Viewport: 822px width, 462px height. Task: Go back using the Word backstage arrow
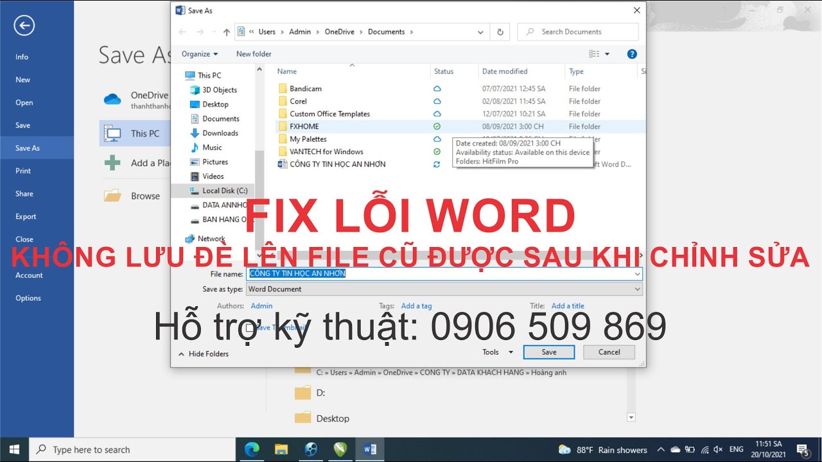point(24,25)
